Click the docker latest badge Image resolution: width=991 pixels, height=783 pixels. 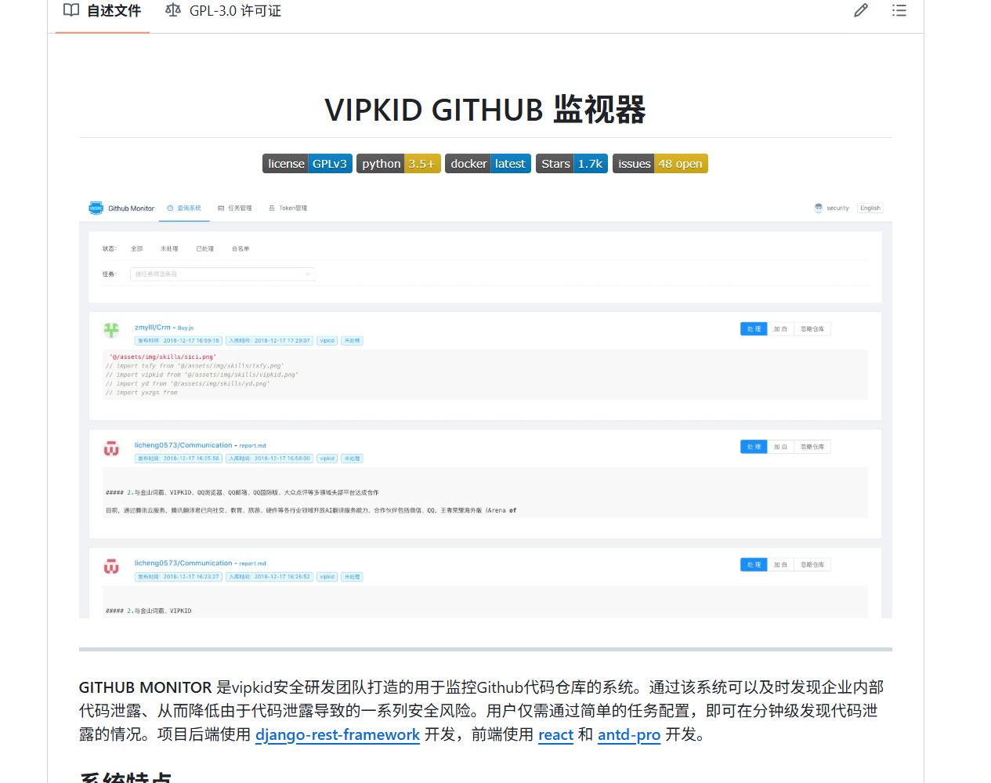pos(488,163)
